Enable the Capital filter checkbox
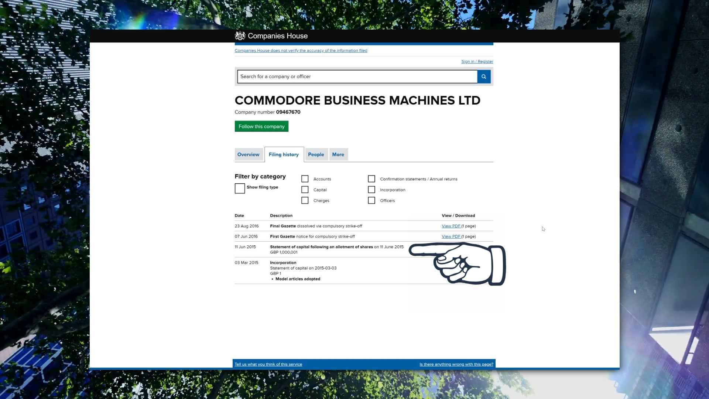The height and width of the screenshot is (399, 709). click(x=305, y=190)
